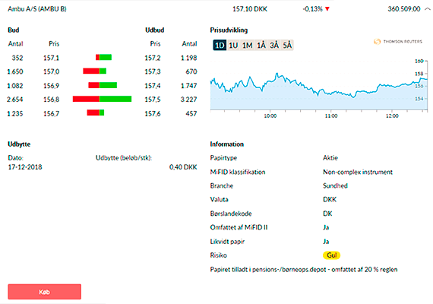Collapse the Ambu A/S details chevron
This screenshot has height=304, width=433.
[x=427, y=9]
